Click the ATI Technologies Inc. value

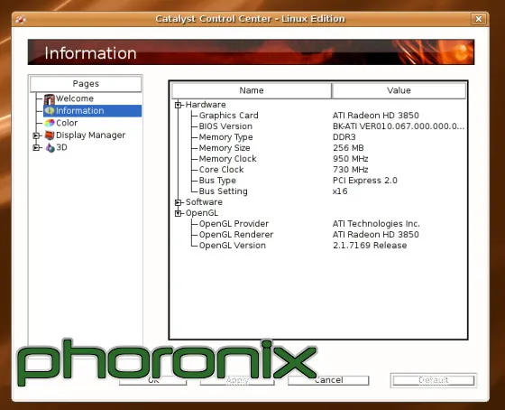coord(376,224)
